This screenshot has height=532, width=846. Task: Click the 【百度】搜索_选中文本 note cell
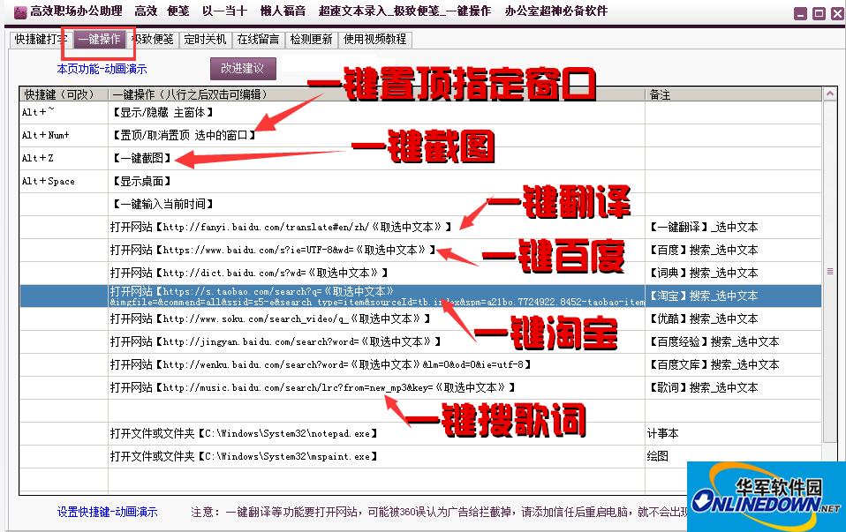[x=733, y=250]
